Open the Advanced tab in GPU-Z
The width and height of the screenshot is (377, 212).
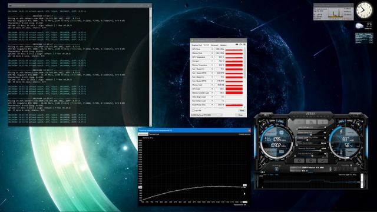pos(214,45)
